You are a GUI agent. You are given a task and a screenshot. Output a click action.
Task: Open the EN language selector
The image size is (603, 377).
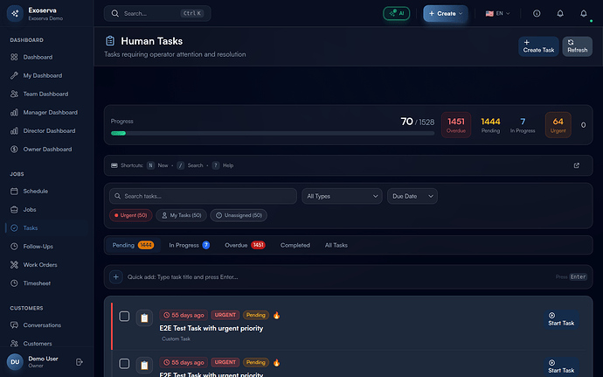pyautogui.click(x=497, y=14)
